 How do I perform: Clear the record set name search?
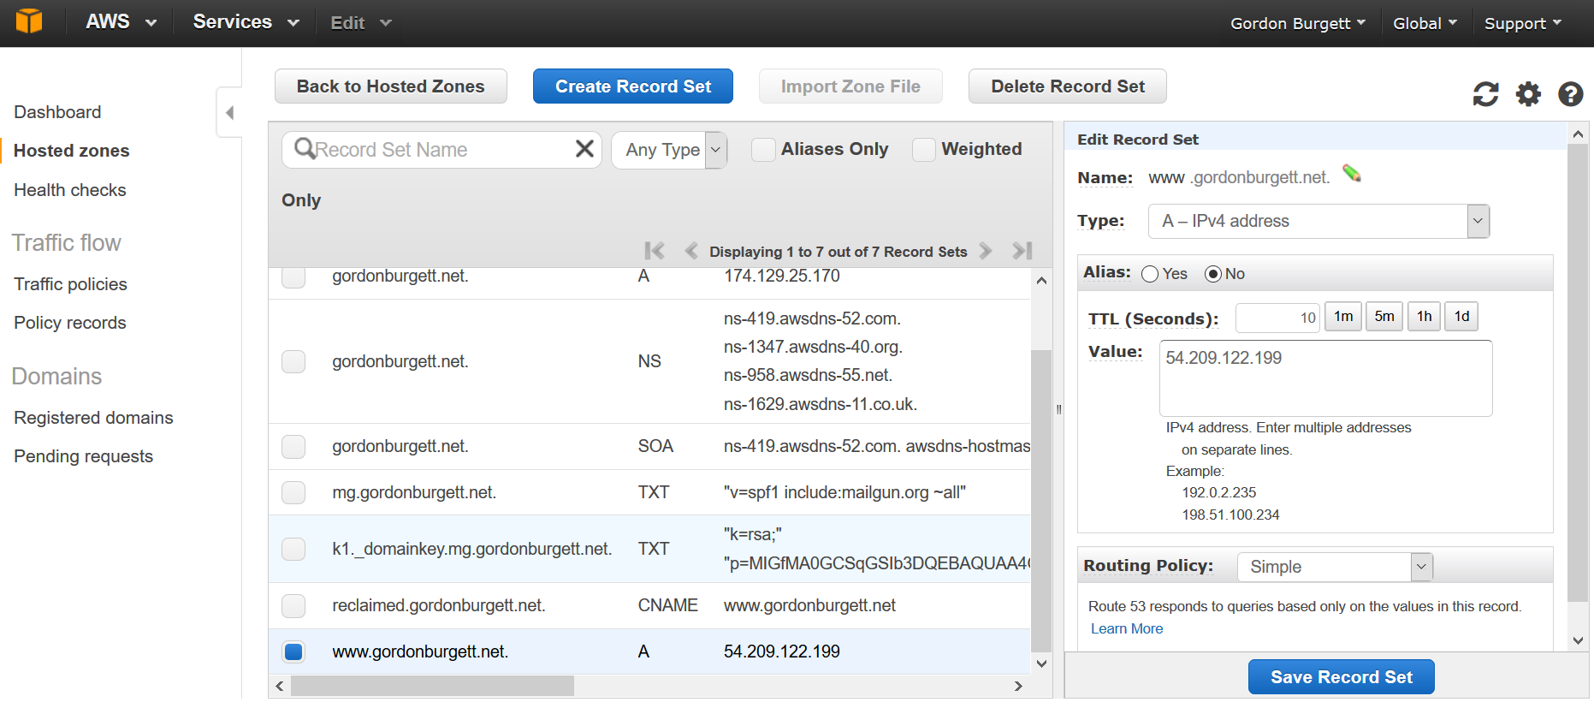click(x=584, y=149)
